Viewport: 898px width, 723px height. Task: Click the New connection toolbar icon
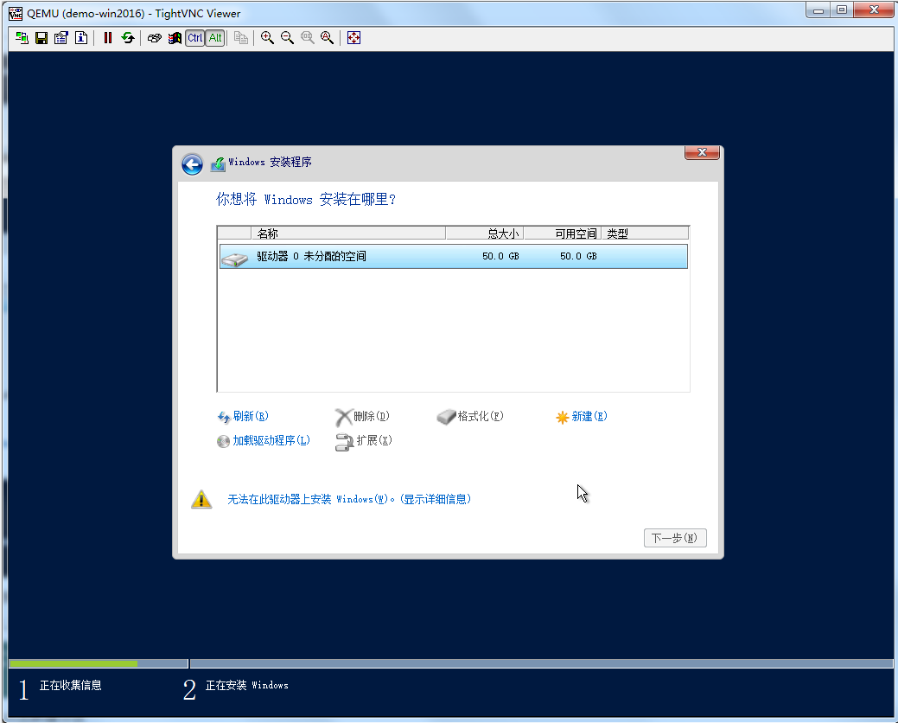pos(22,38)
